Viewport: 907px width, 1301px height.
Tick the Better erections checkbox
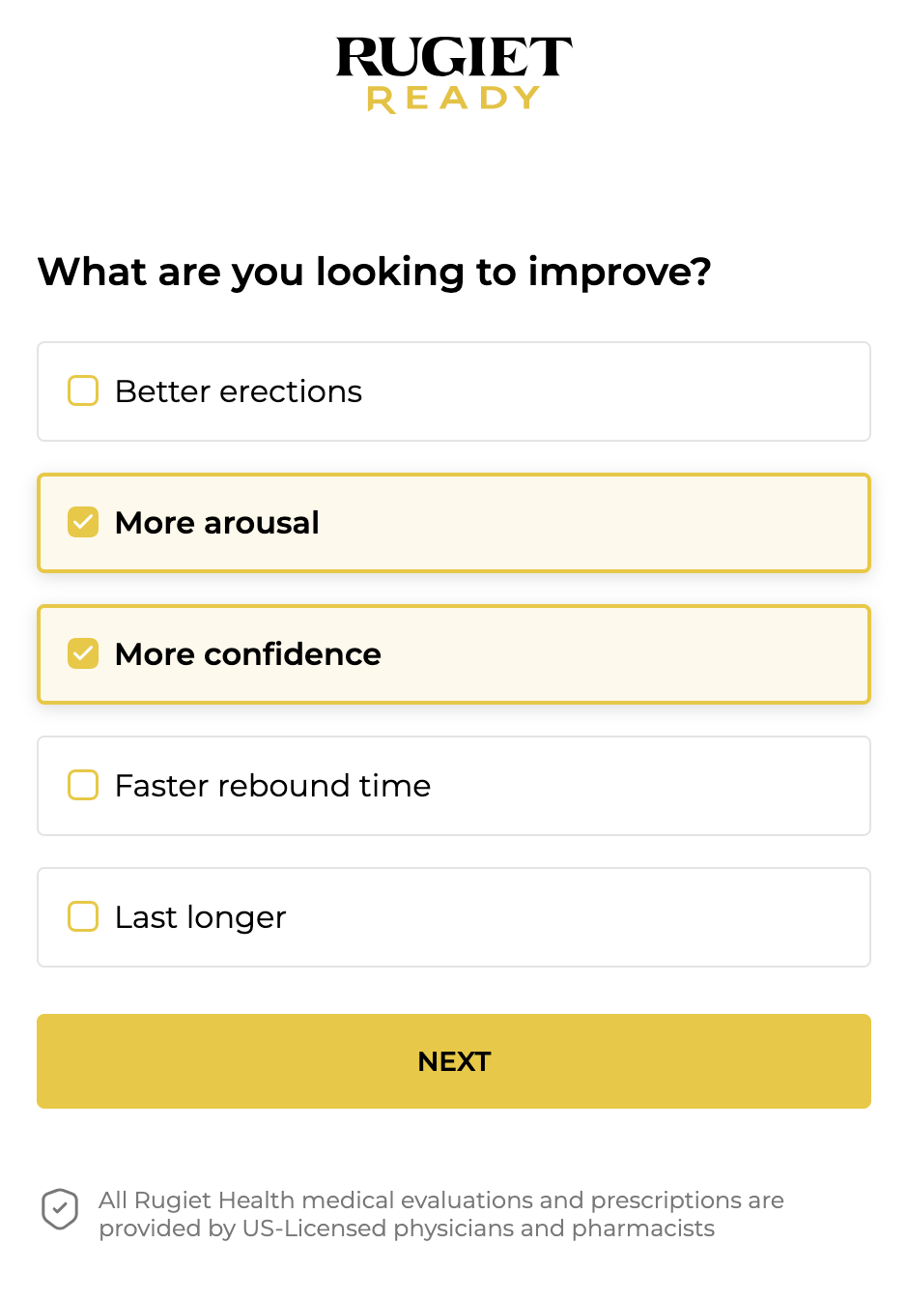click(83, 391)
